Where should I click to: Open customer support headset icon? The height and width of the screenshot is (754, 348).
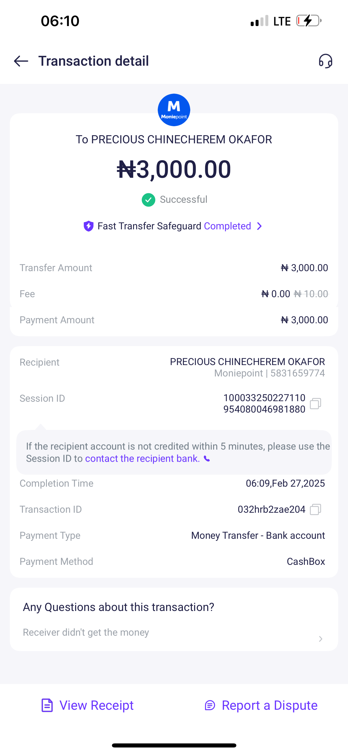pyautogui.click(x=326, y=61)
